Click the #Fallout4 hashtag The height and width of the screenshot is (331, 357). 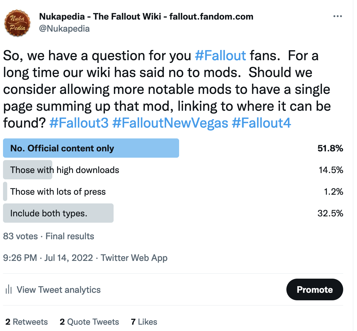[x=261, y=123]
